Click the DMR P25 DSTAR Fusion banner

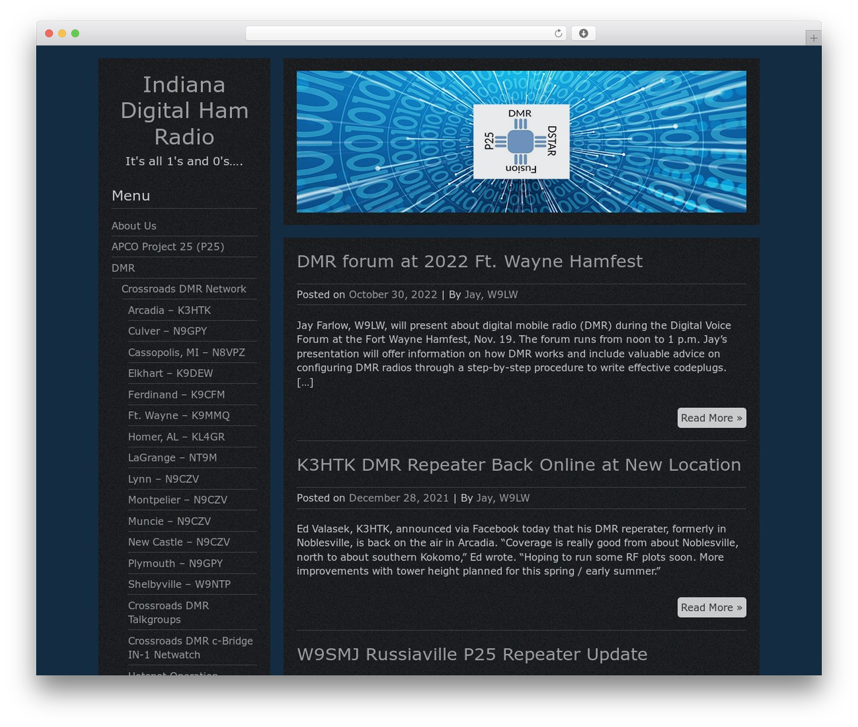tap(522, 142)
